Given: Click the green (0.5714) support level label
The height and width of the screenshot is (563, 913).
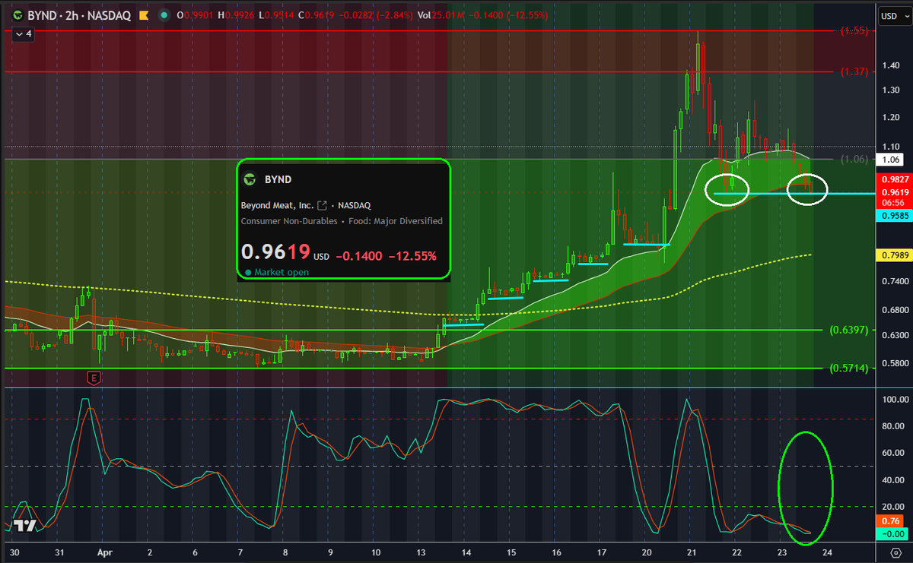Looking at the screenshot, I should click(x=849, y=368).
